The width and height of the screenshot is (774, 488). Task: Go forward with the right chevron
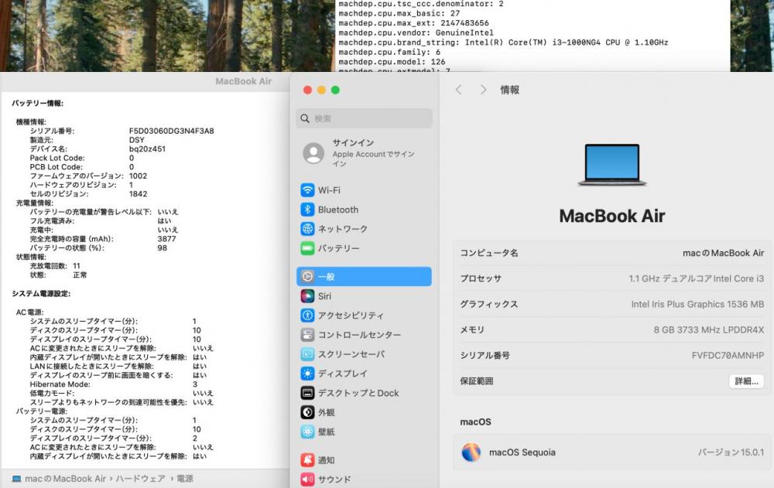(483, 90)
